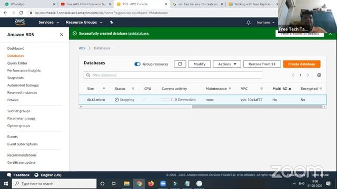Image resolution: width=337 pixels, height=189 pixels.
Task: Open the action center notification icon
Action: 328,184
